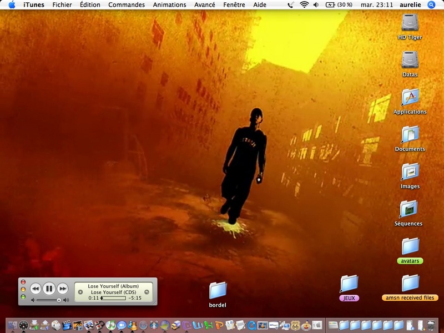Open the Édition menu
Screen dimensions: 444x333
point(90,5)
